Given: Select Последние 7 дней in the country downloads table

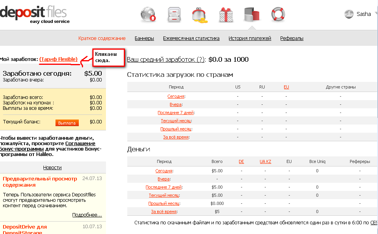Looking at the screenshot, I should (x=175, y=113).
